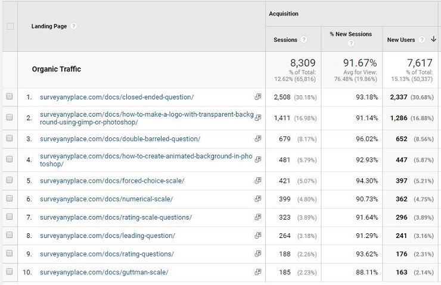Open the numerical-scale landing page link

click(106, 199)
